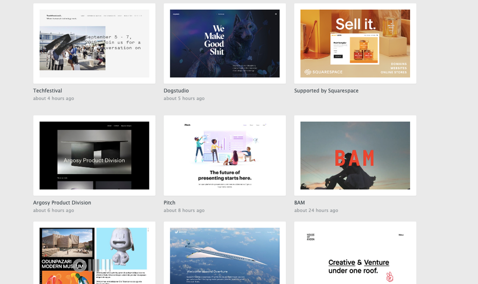Click the Squarespace logo in the ad
Viewport: 478px width, 284px height.
click(x=323, y=72)
